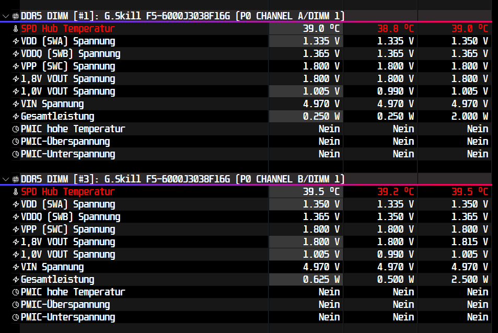This screenshot has width=498, height=333.
Task: Click the '1.815 V' VOUT value
Action: click(470, 242)
